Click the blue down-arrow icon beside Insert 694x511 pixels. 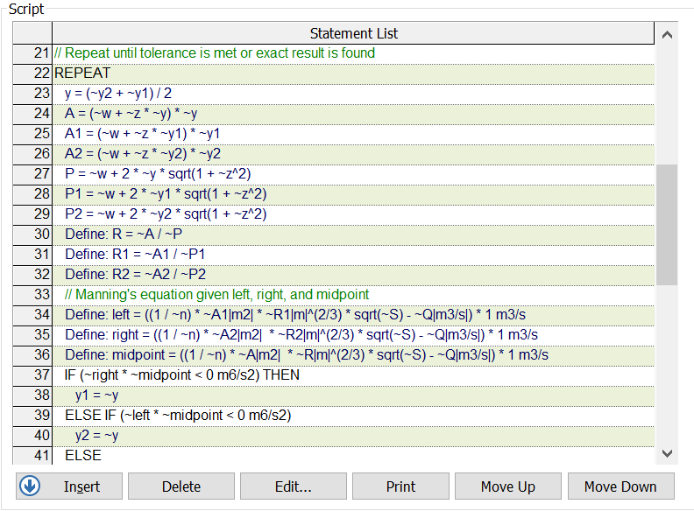pyautogui.click(x=30, y=486)
